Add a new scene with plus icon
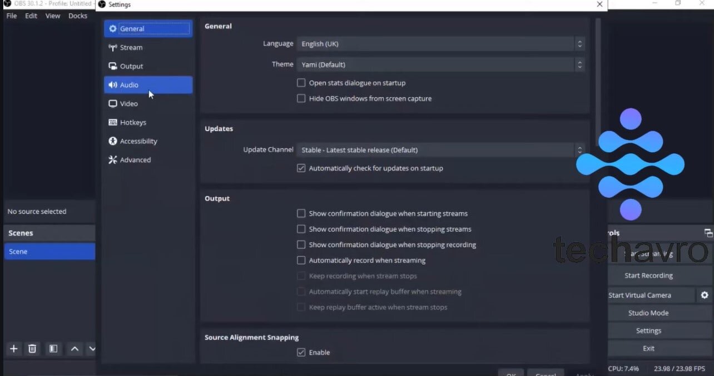 [13, 349]
